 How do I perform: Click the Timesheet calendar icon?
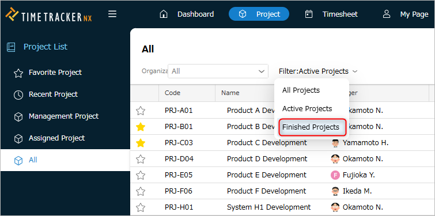click(x=309, y=14)
